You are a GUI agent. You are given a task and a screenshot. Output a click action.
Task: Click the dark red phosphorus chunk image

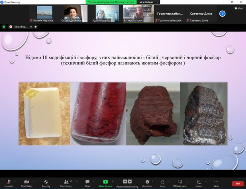(x=153, y=114)
